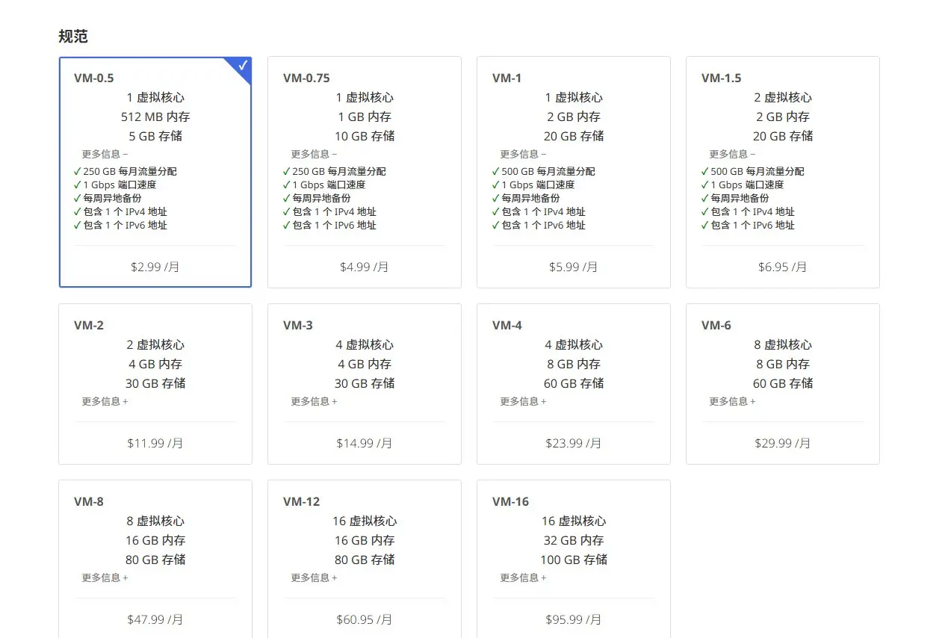The image size is (948, 638).
Task: Select the VM-12 plan card
Action: [x=364, y=559]
